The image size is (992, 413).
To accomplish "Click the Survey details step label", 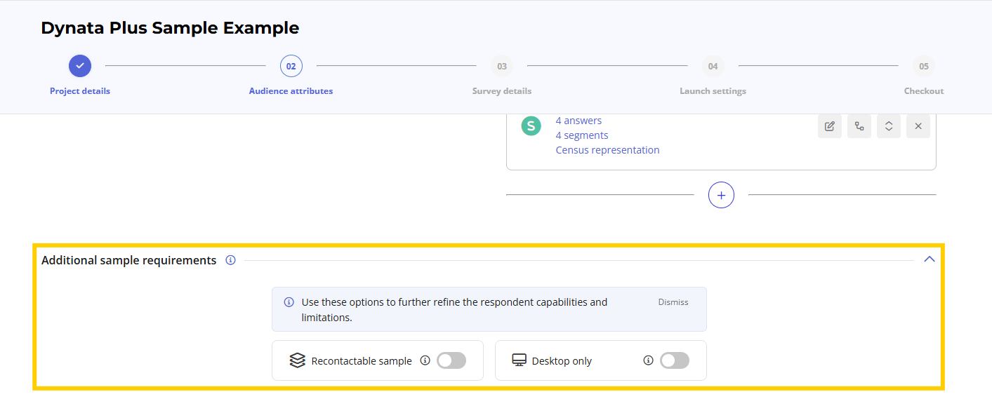I will click(502, 91).
